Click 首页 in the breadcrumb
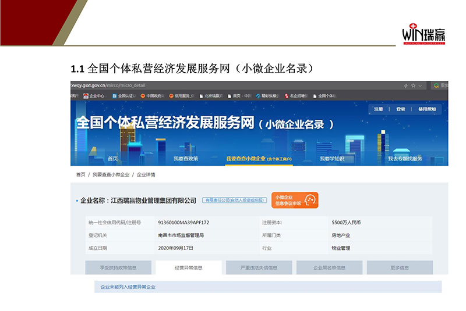The width and height of the screenshot is (466, 311). click(x=80, y=174)
